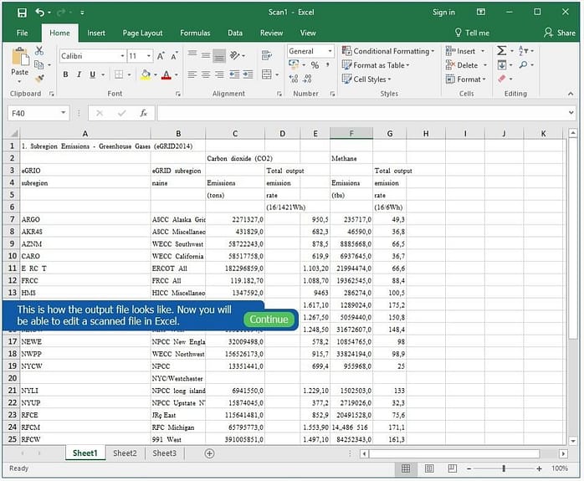The width and height of the screenshot is (584, 481).
Task: Open the Sheet2 worksheet tab
Action: click(x=125, y=453)
